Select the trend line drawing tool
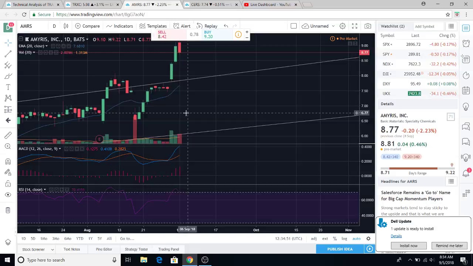 (x=8, y=54)
